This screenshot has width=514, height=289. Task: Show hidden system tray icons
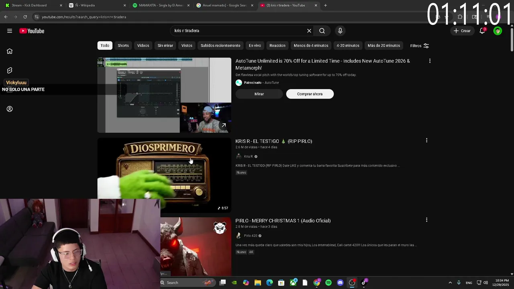click(x=450, y=283)
